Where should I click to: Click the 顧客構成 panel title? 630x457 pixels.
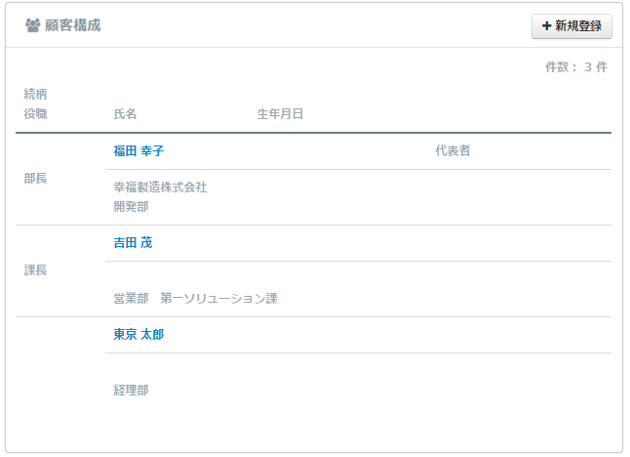(x=73, y=25)
